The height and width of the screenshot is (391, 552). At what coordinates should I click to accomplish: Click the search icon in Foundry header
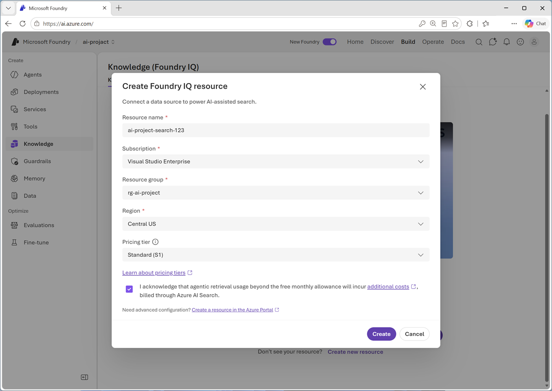click(479, 42)
